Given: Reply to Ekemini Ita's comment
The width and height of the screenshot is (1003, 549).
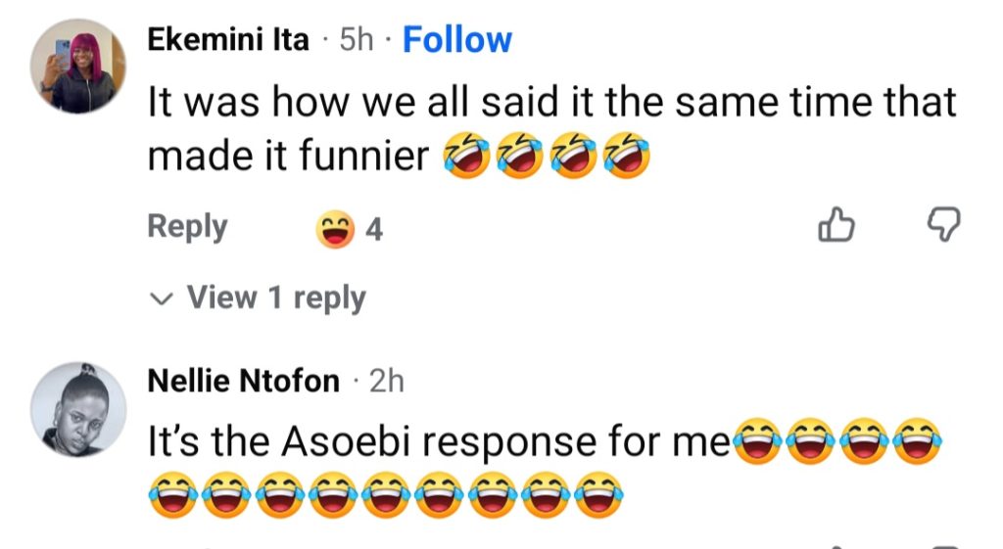Looking at the screenshot, I should pos(187,227).
